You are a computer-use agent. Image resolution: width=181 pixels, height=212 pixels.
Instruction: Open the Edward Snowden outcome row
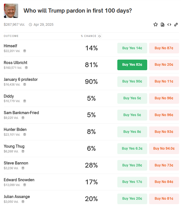(91, 182)
